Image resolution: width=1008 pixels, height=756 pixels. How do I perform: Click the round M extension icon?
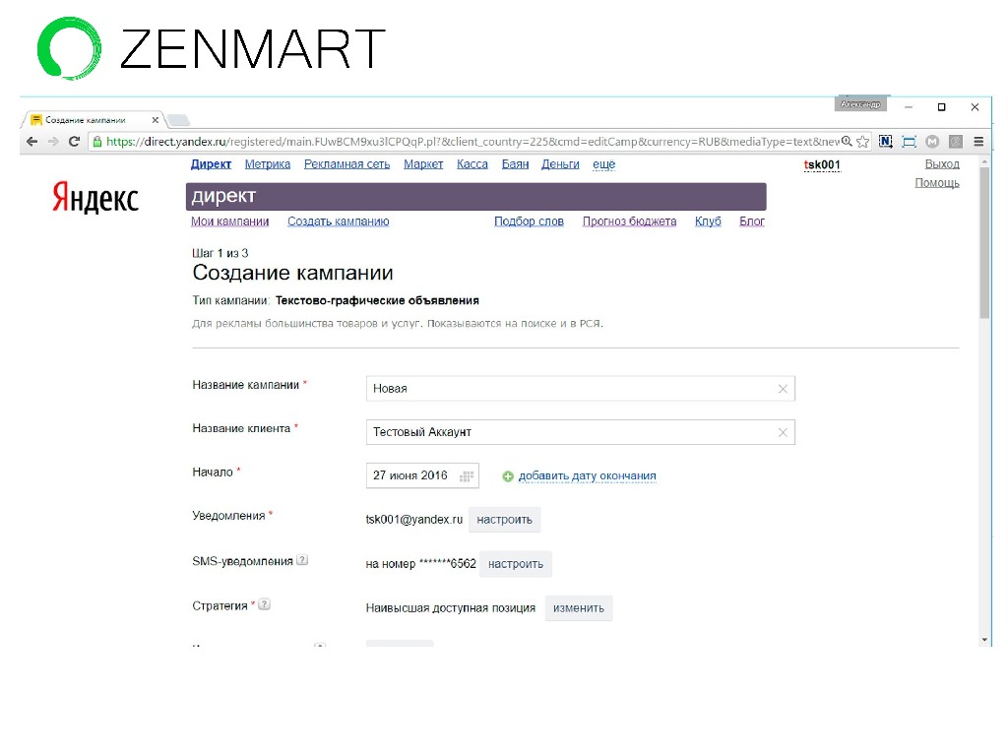(932, 142)
